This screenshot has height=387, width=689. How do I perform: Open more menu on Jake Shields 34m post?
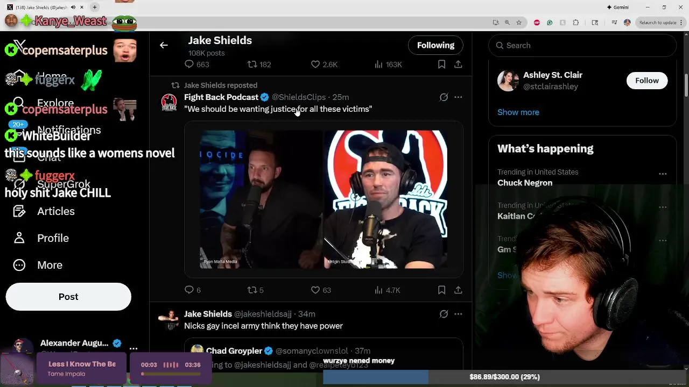tap(458, 314)
